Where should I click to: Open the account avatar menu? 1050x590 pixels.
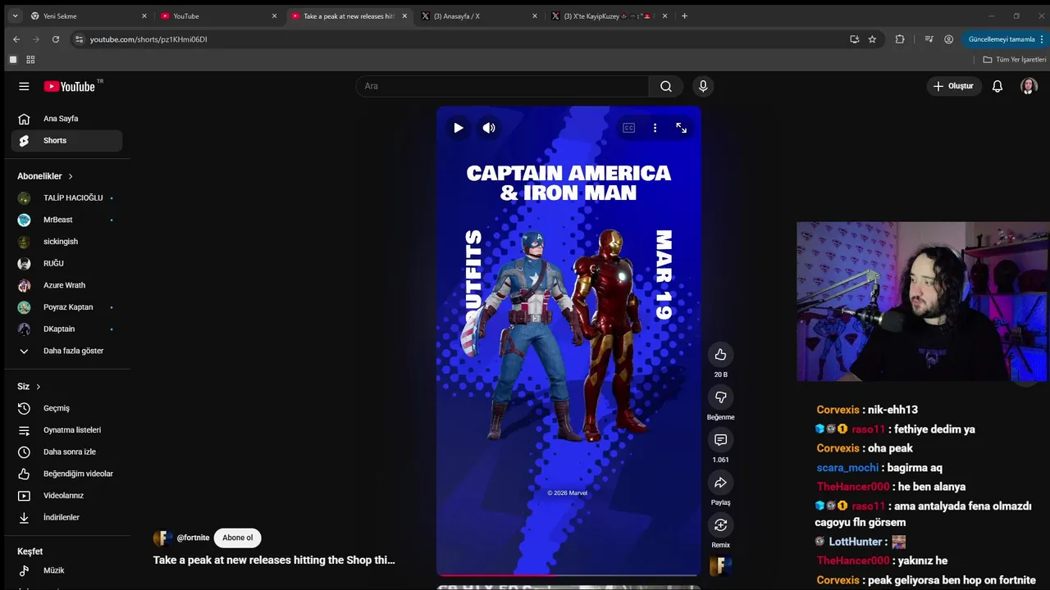tap(1029, 86)
